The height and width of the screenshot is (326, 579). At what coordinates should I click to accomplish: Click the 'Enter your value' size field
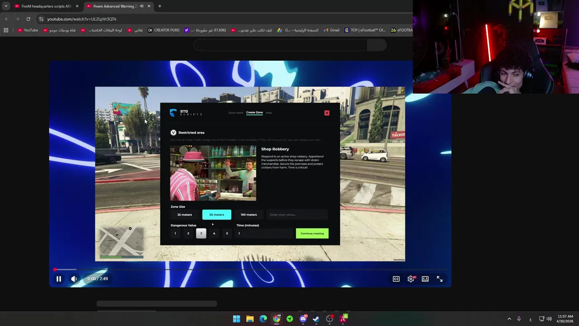(x=298, y=215)
